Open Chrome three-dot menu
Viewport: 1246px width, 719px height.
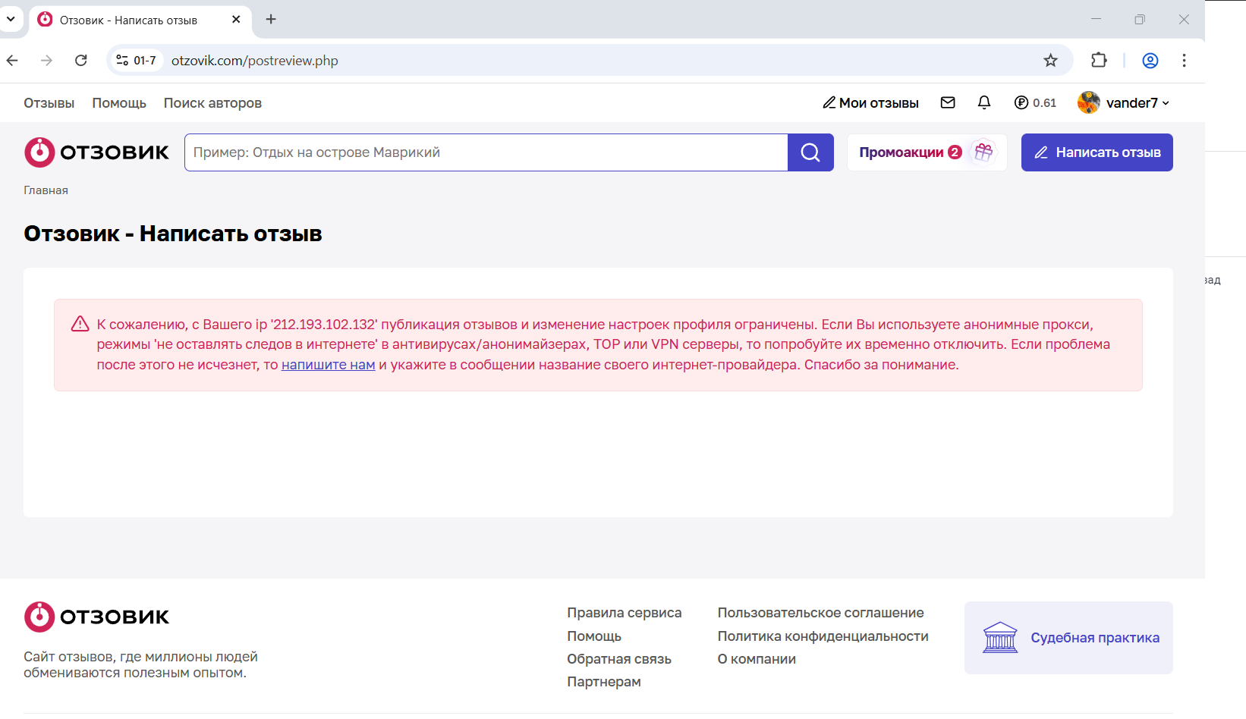pyautogui.click(x=1184, y=61)
